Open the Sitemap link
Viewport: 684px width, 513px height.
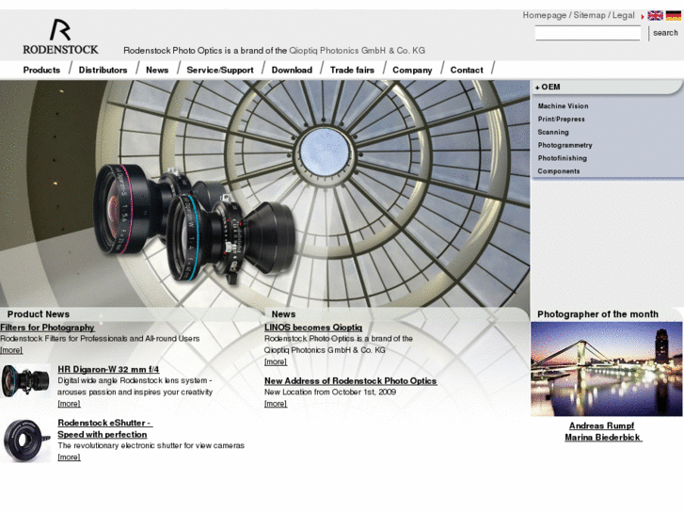589,15
